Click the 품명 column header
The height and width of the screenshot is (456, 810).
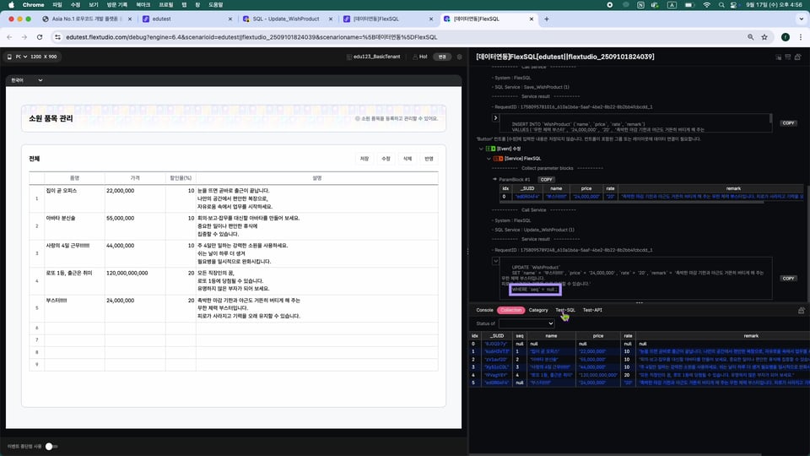coord(74,178)
